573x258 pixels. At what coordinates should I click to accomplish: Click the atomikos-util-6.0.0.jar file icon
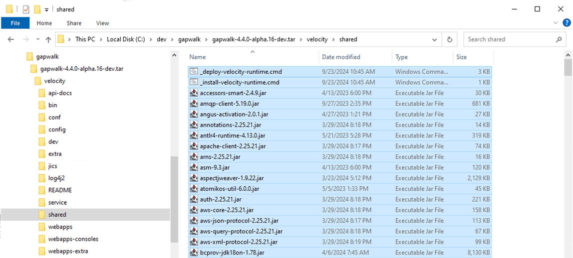point(194,188)
